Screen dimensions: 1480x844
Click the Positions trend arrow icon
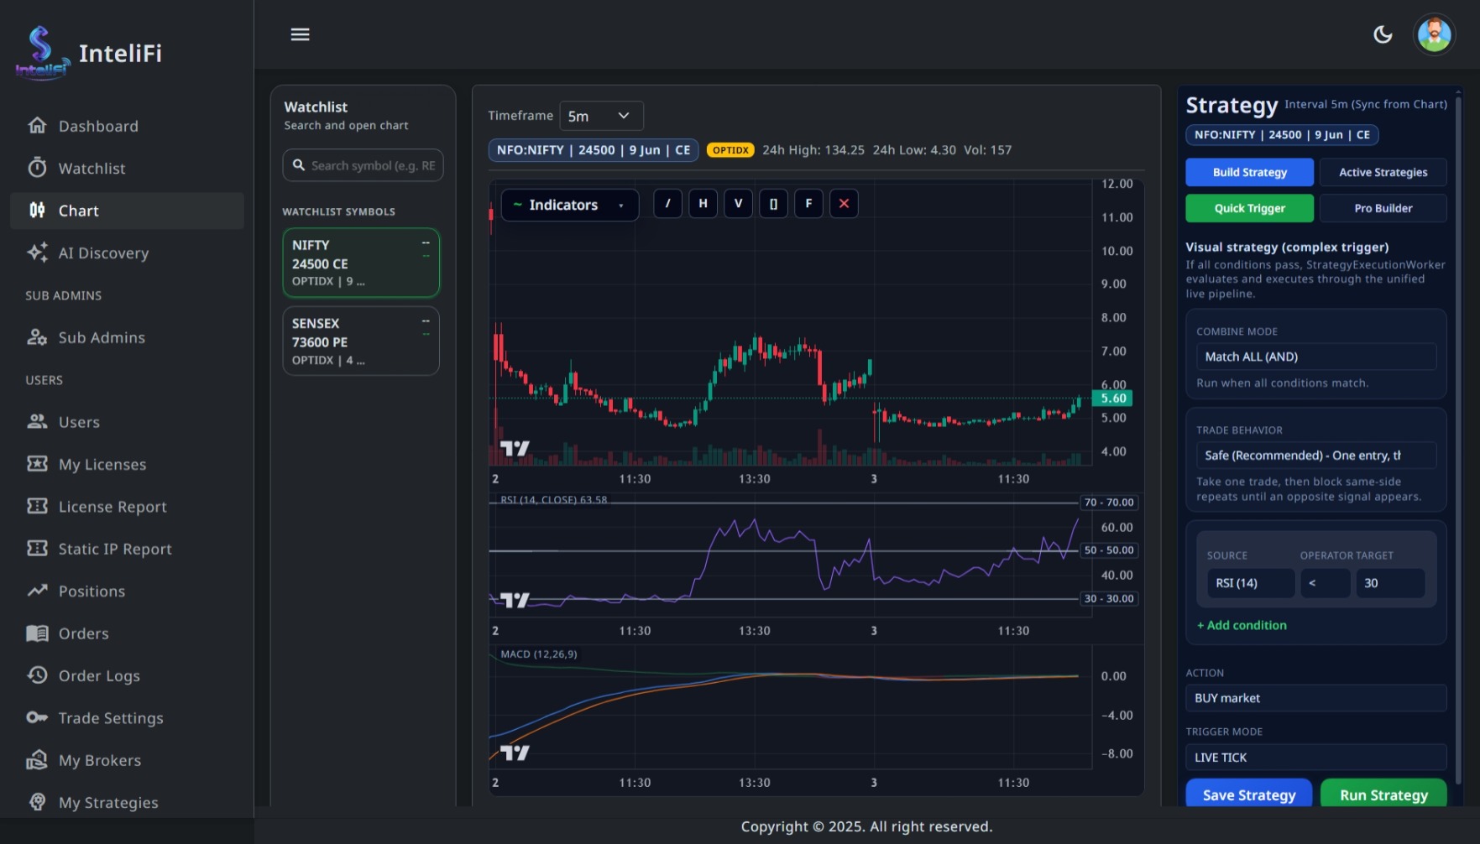[37, 591]
